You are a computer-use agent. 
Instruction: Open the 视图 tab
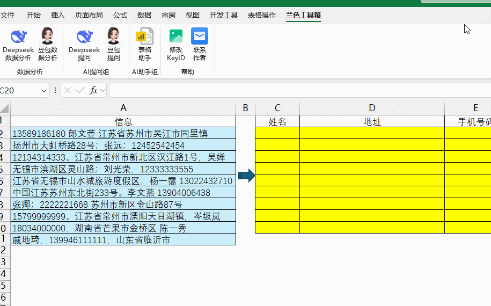tap(193, 15)
